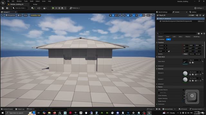Select the Roof_01 (Instance) row
This screenshot has height=115, width=206.
(181, 19)
